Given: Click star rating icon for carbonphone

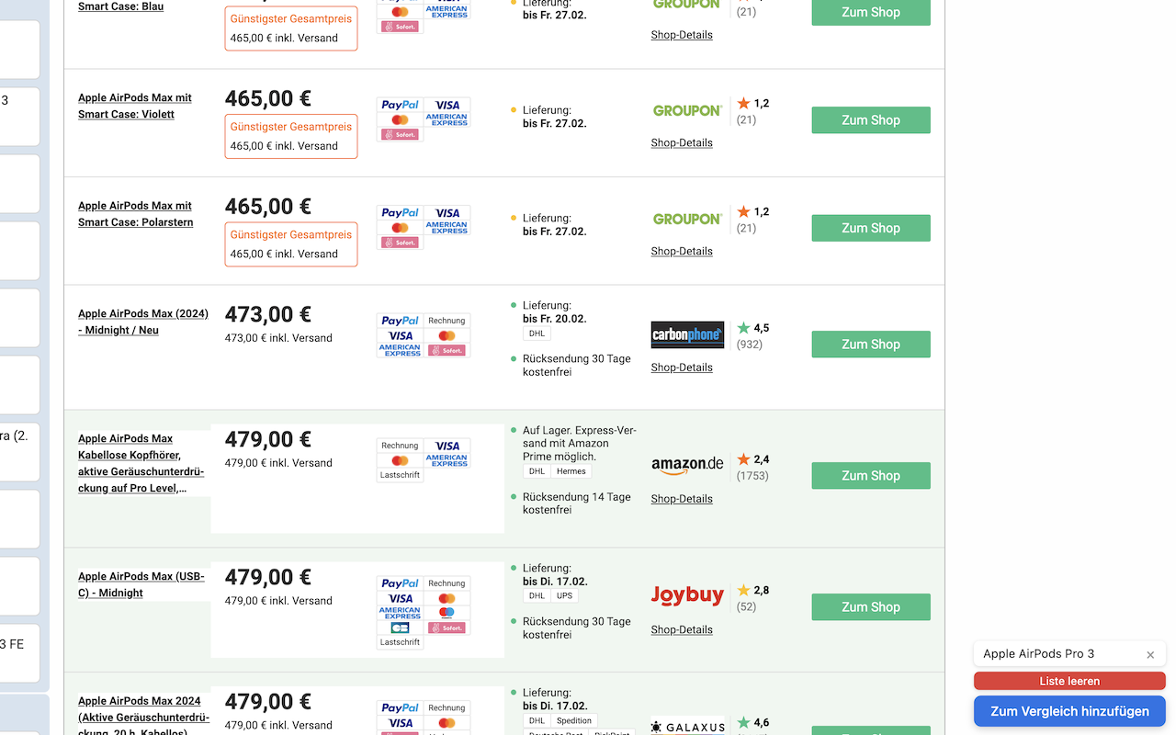Looking at the screenshot, I should tap(743, 328).
